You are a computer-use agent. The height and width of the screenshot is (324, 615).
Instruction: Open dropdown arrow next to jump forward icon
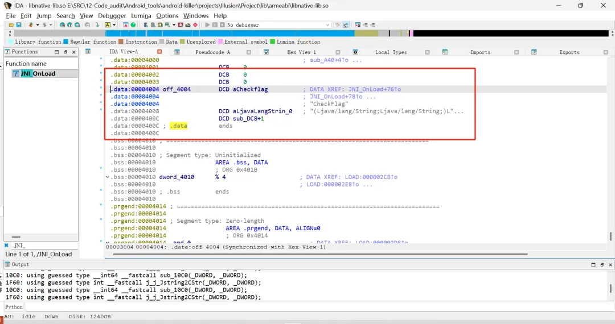pyautogui.click(x=51, y=25)
